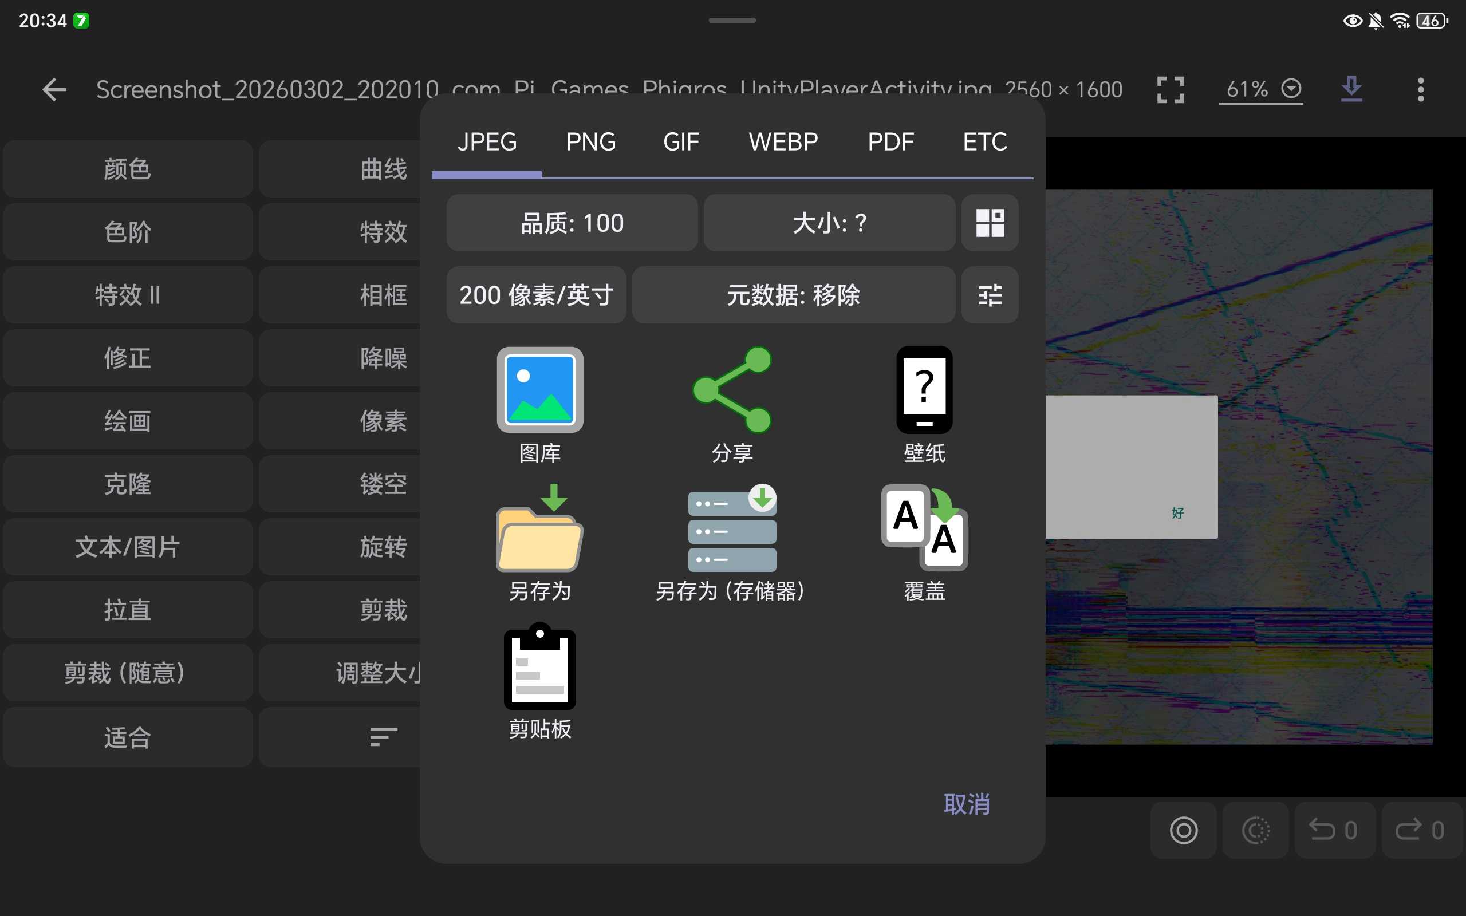Image resolution: width=1466 pixels, height=916 pixels.
Task: Select Save As storage (存储器) icon
Action: [732, 529]
